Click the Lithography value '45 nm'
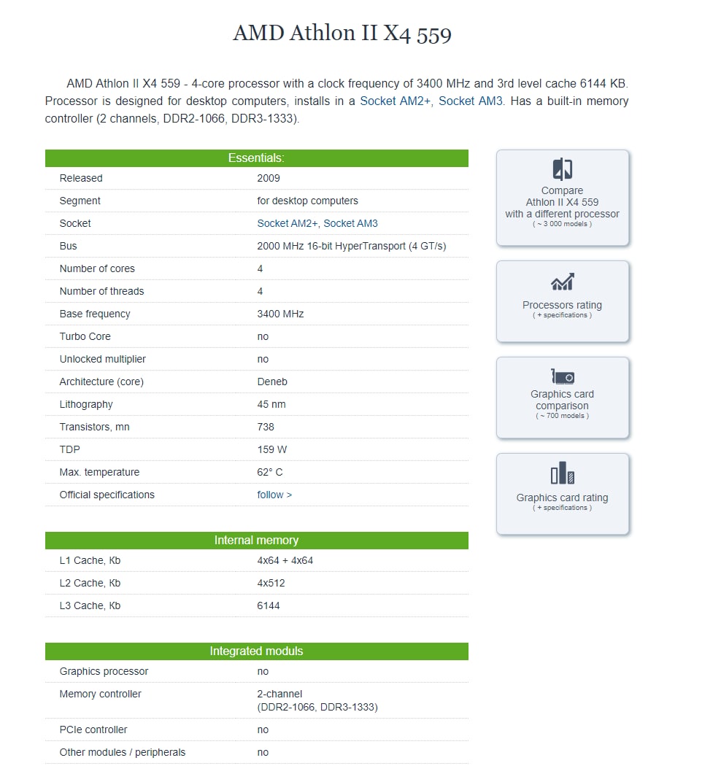721x774 pixels. (271, 405)
